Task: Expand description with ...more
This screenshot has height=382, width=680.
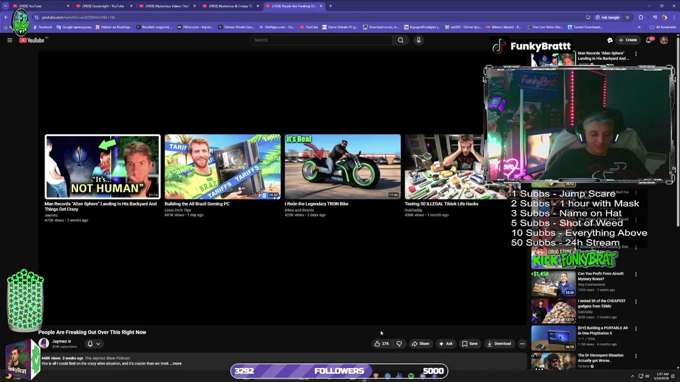Action: point(176,363)
